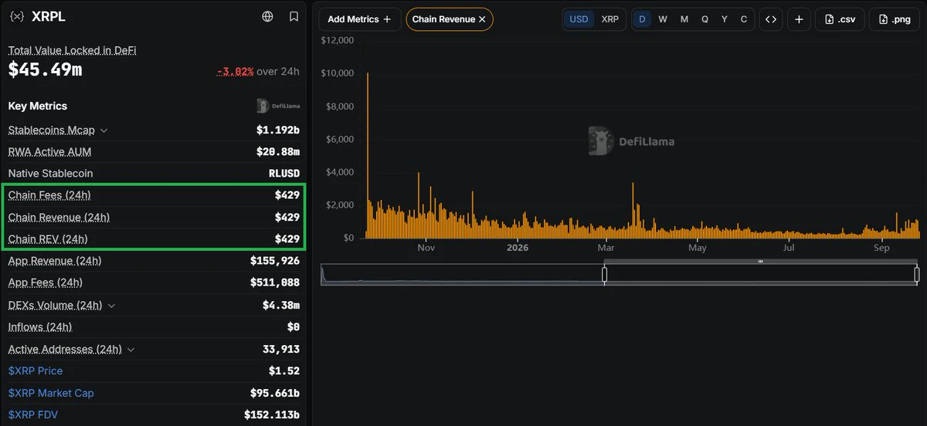
Task: Open the $XRP Price link
Action: pos(36,370)
